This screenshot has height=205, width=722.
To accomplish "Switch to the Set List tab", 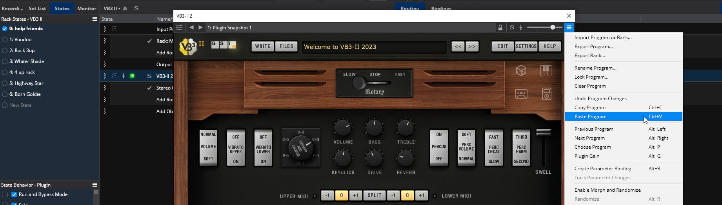I will pyautogui.click(x=37, y=8).
